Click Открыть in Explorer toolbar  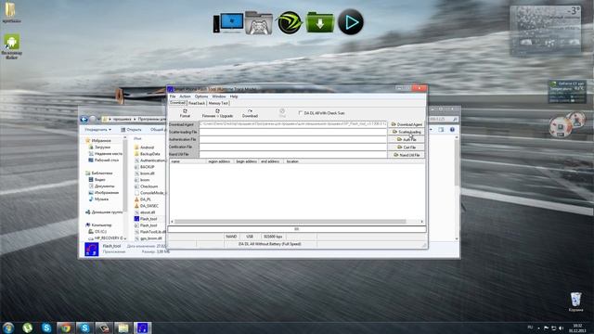point(131,130)
